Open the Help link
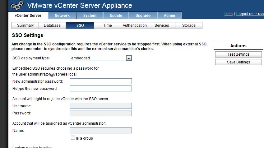 [228, 14]
